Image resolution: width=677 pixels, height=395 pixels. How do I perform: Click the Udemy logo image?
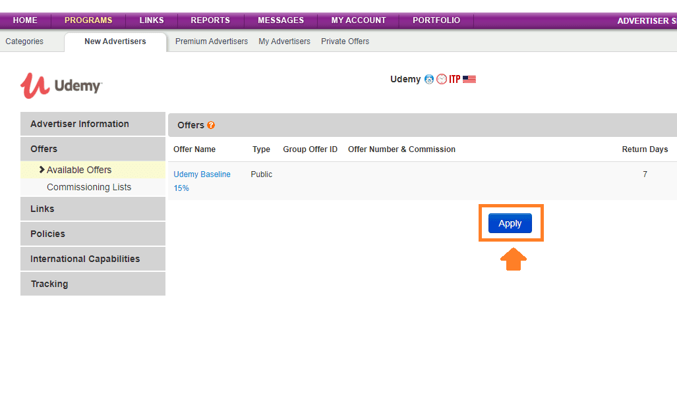click(x=61, y=86)
